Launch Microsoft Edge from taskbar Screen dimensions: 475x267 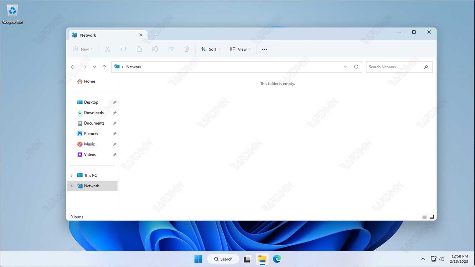coord(277,259)
